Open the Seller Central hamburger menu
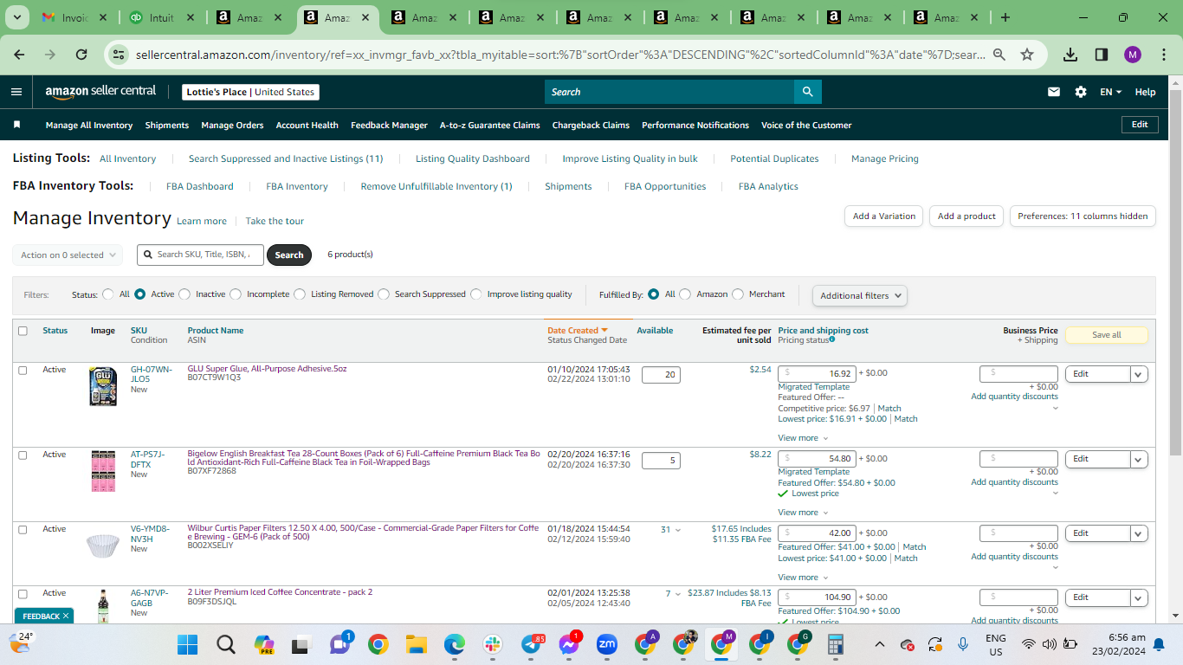Viewport: 1183px width, 665px height. click(x=16, y=92)
